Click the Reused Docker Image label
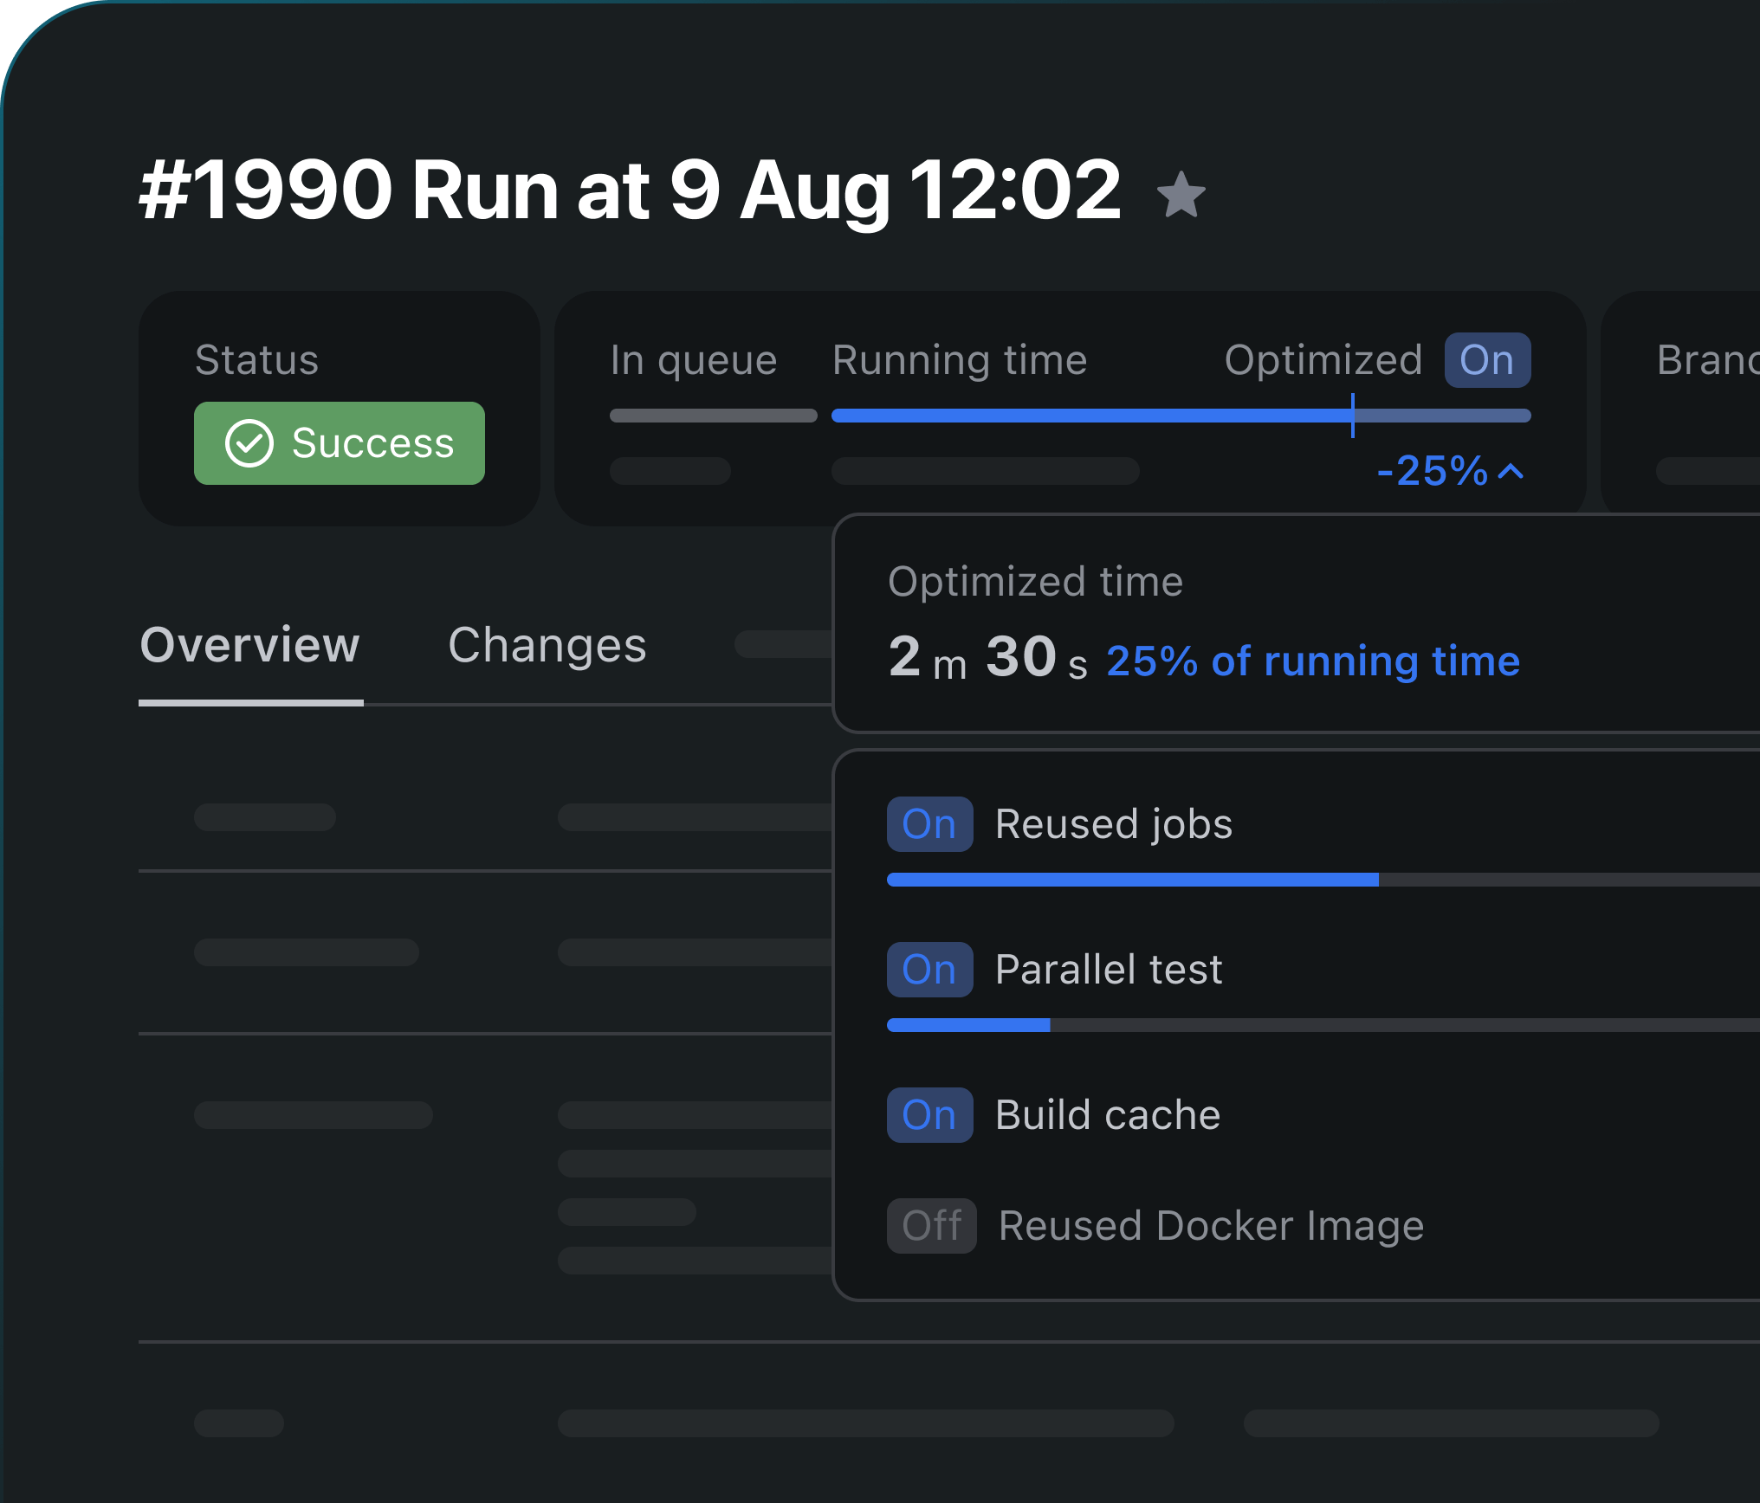This screenshot has height=1503, width=1760. 1211,1226
